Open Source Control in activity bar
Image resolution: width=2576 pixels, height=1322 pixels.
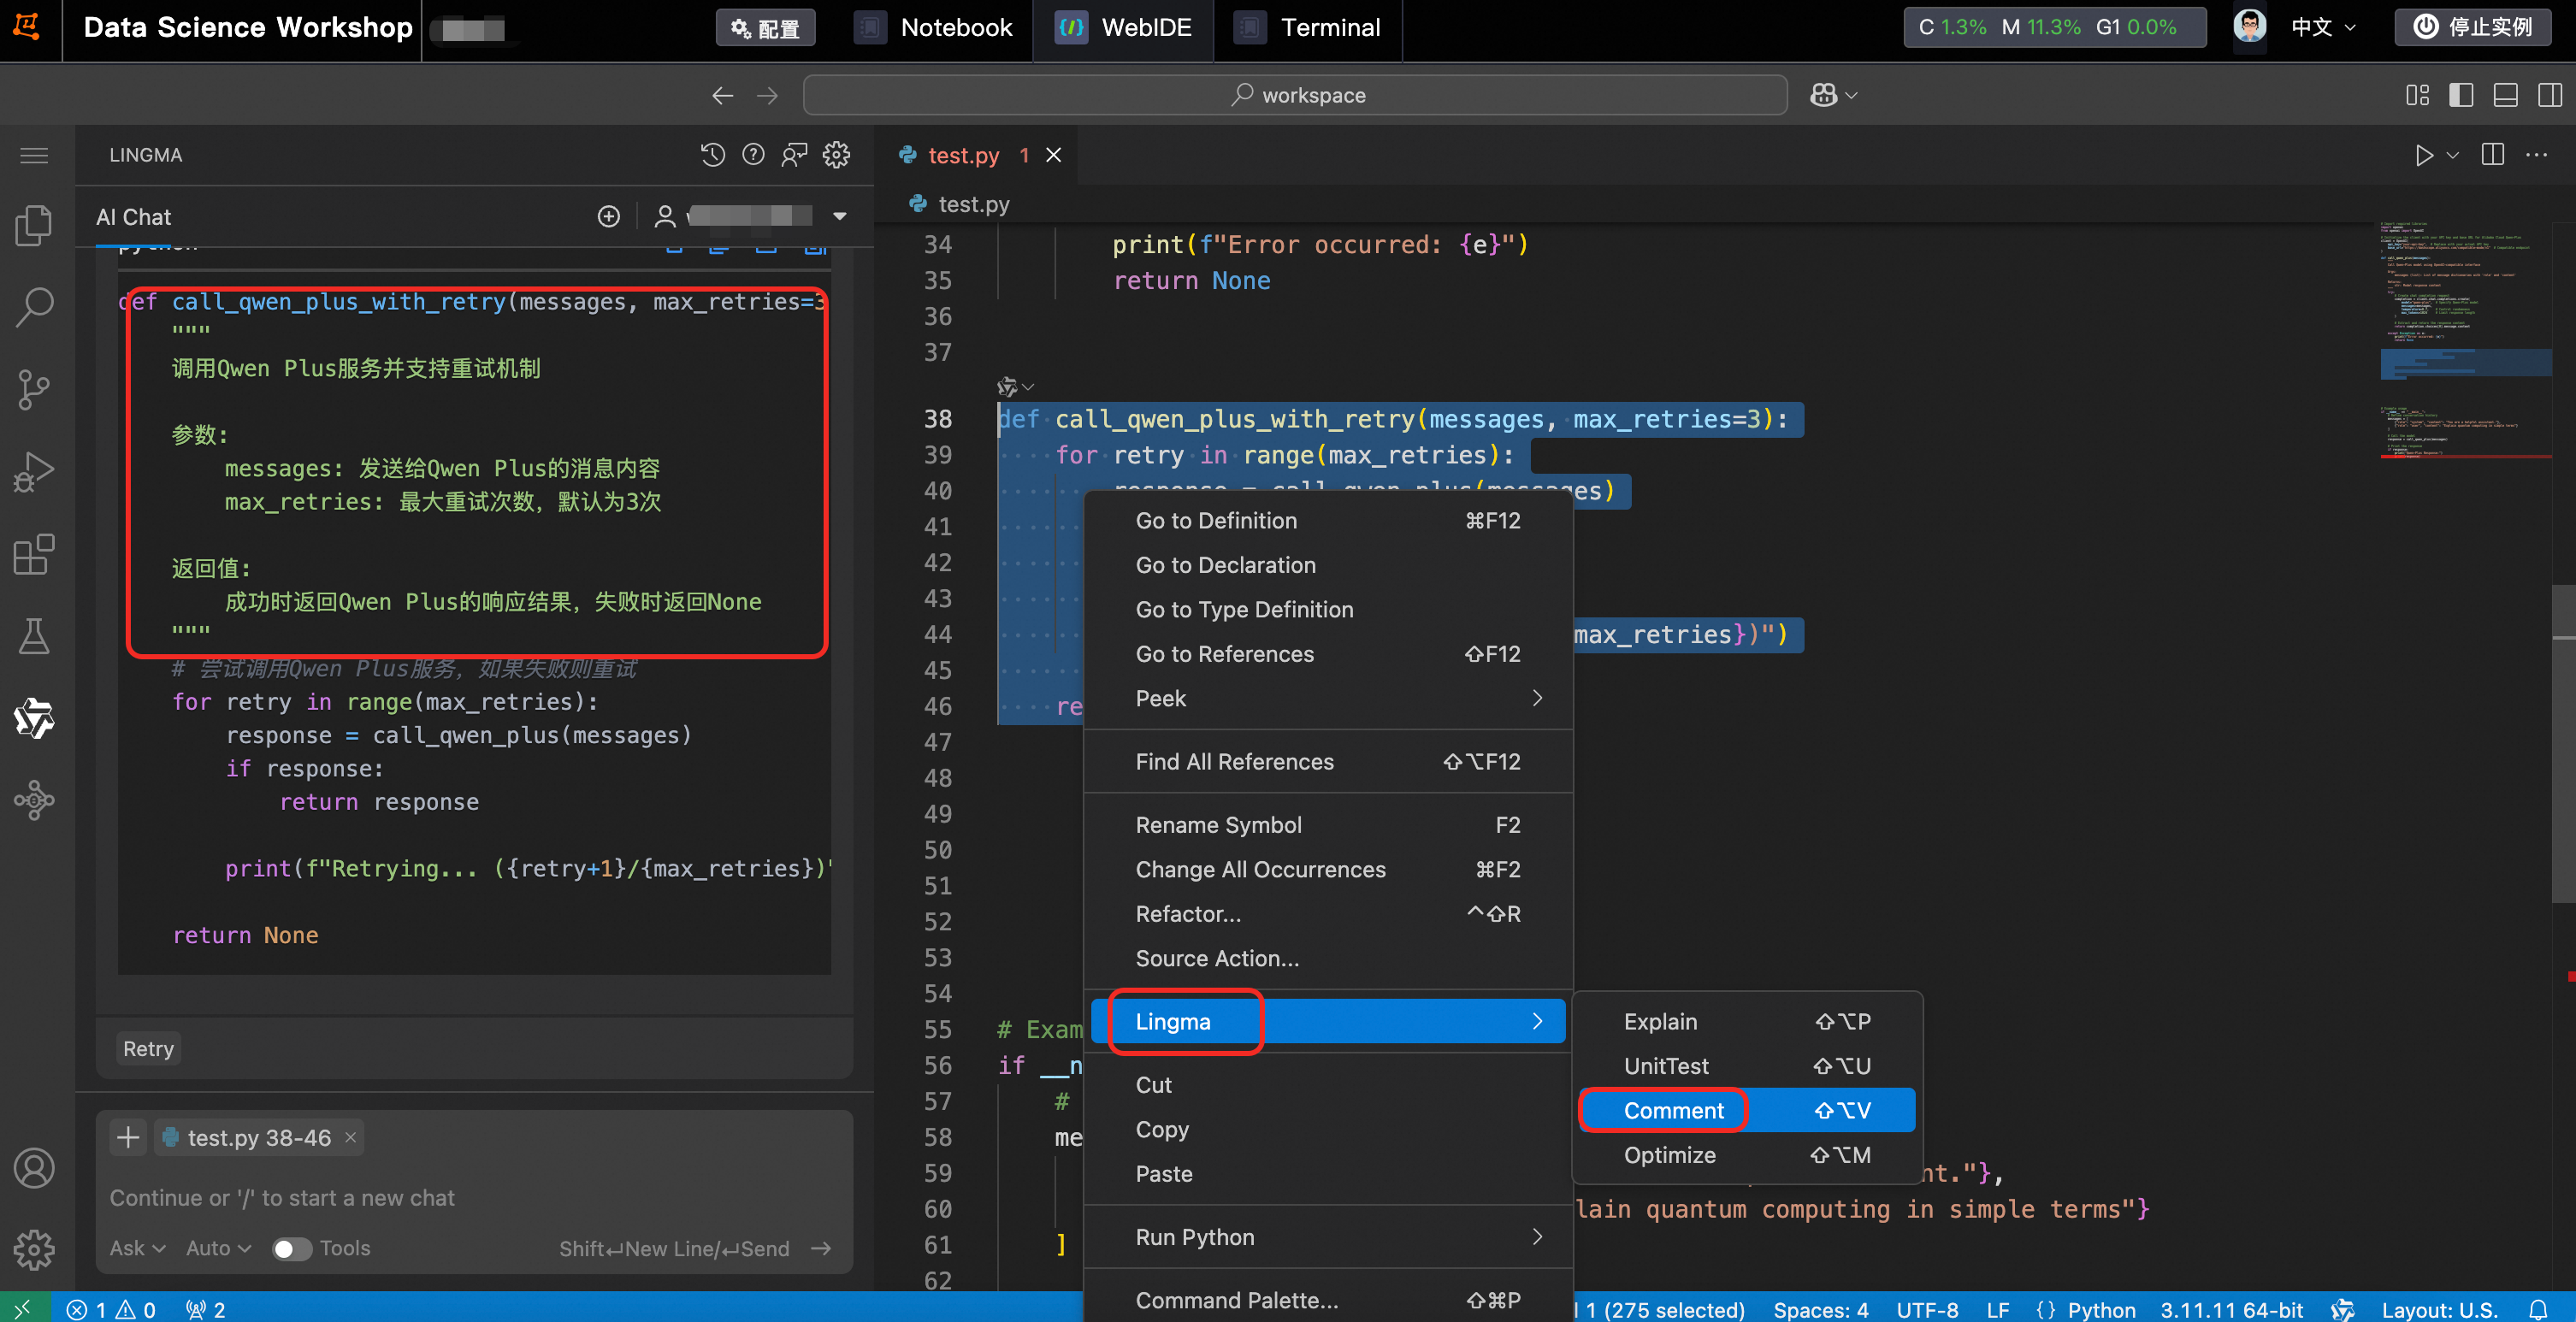tap(34, 389)
